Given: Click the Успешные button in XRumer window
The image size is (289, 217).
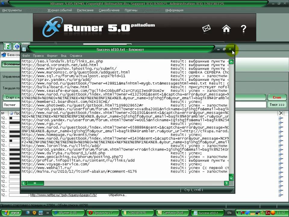Looking at the screenshot, I should click(x=11, y=64).
